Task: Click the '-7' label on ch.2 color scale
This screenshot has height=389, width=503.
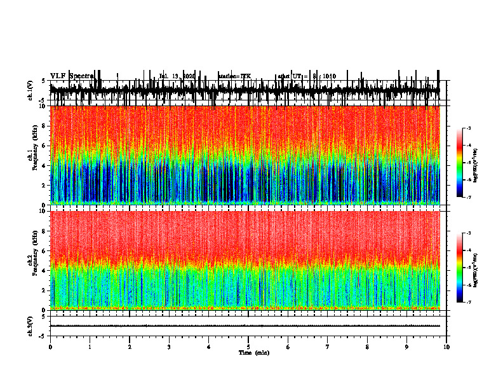Action: [469, 302]
